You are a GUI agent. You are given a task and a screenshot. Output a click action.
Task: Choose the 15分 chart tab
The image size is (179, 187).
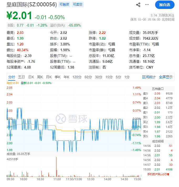coord(109,77)
